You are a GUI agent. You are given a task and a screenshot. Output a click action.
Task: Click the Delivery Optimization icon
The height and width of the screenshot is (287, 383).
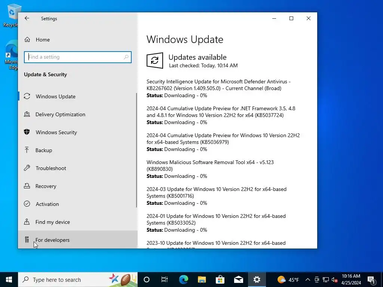(x=27, y=114)
